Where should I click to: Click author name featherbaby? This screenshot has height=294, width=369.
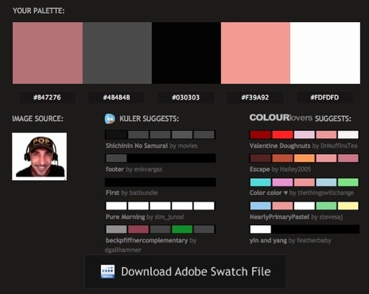pos(314,240)
